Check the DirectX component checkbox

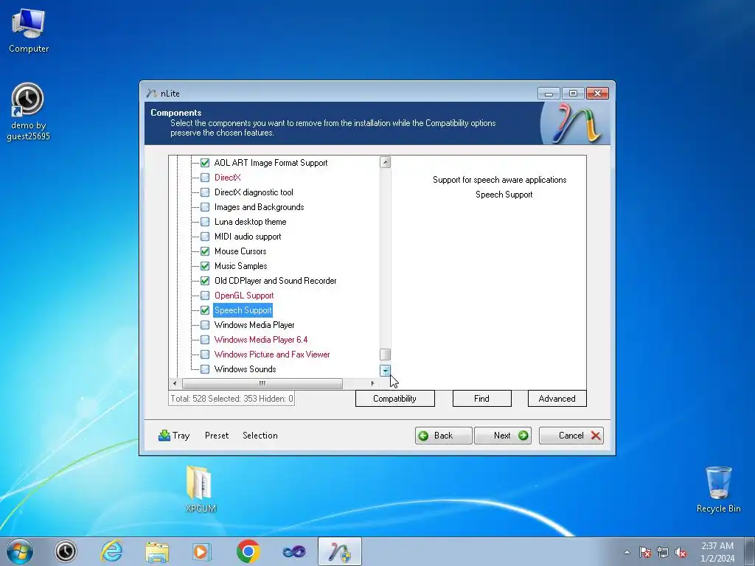point(205,178)
